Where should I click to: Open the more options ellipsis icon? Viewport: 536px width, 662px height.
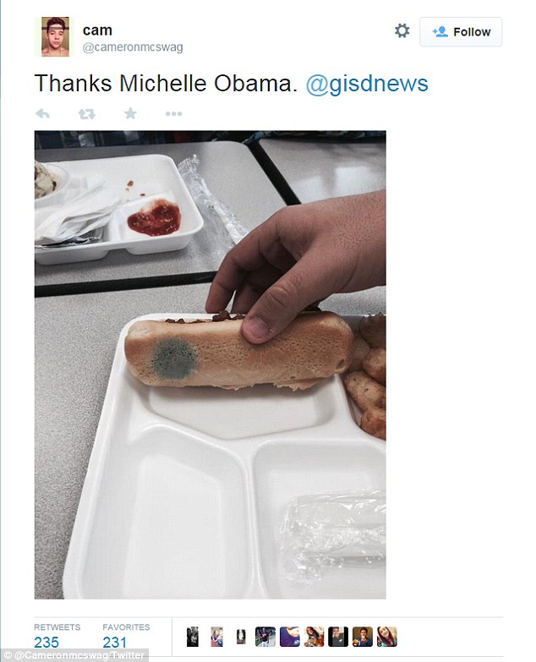[173, 113]
